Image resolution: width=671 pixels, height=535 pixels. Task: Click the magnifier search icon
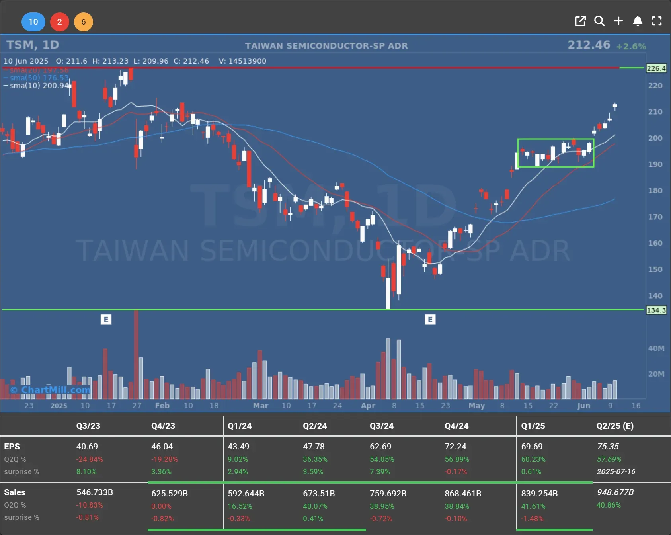(599, 21)
